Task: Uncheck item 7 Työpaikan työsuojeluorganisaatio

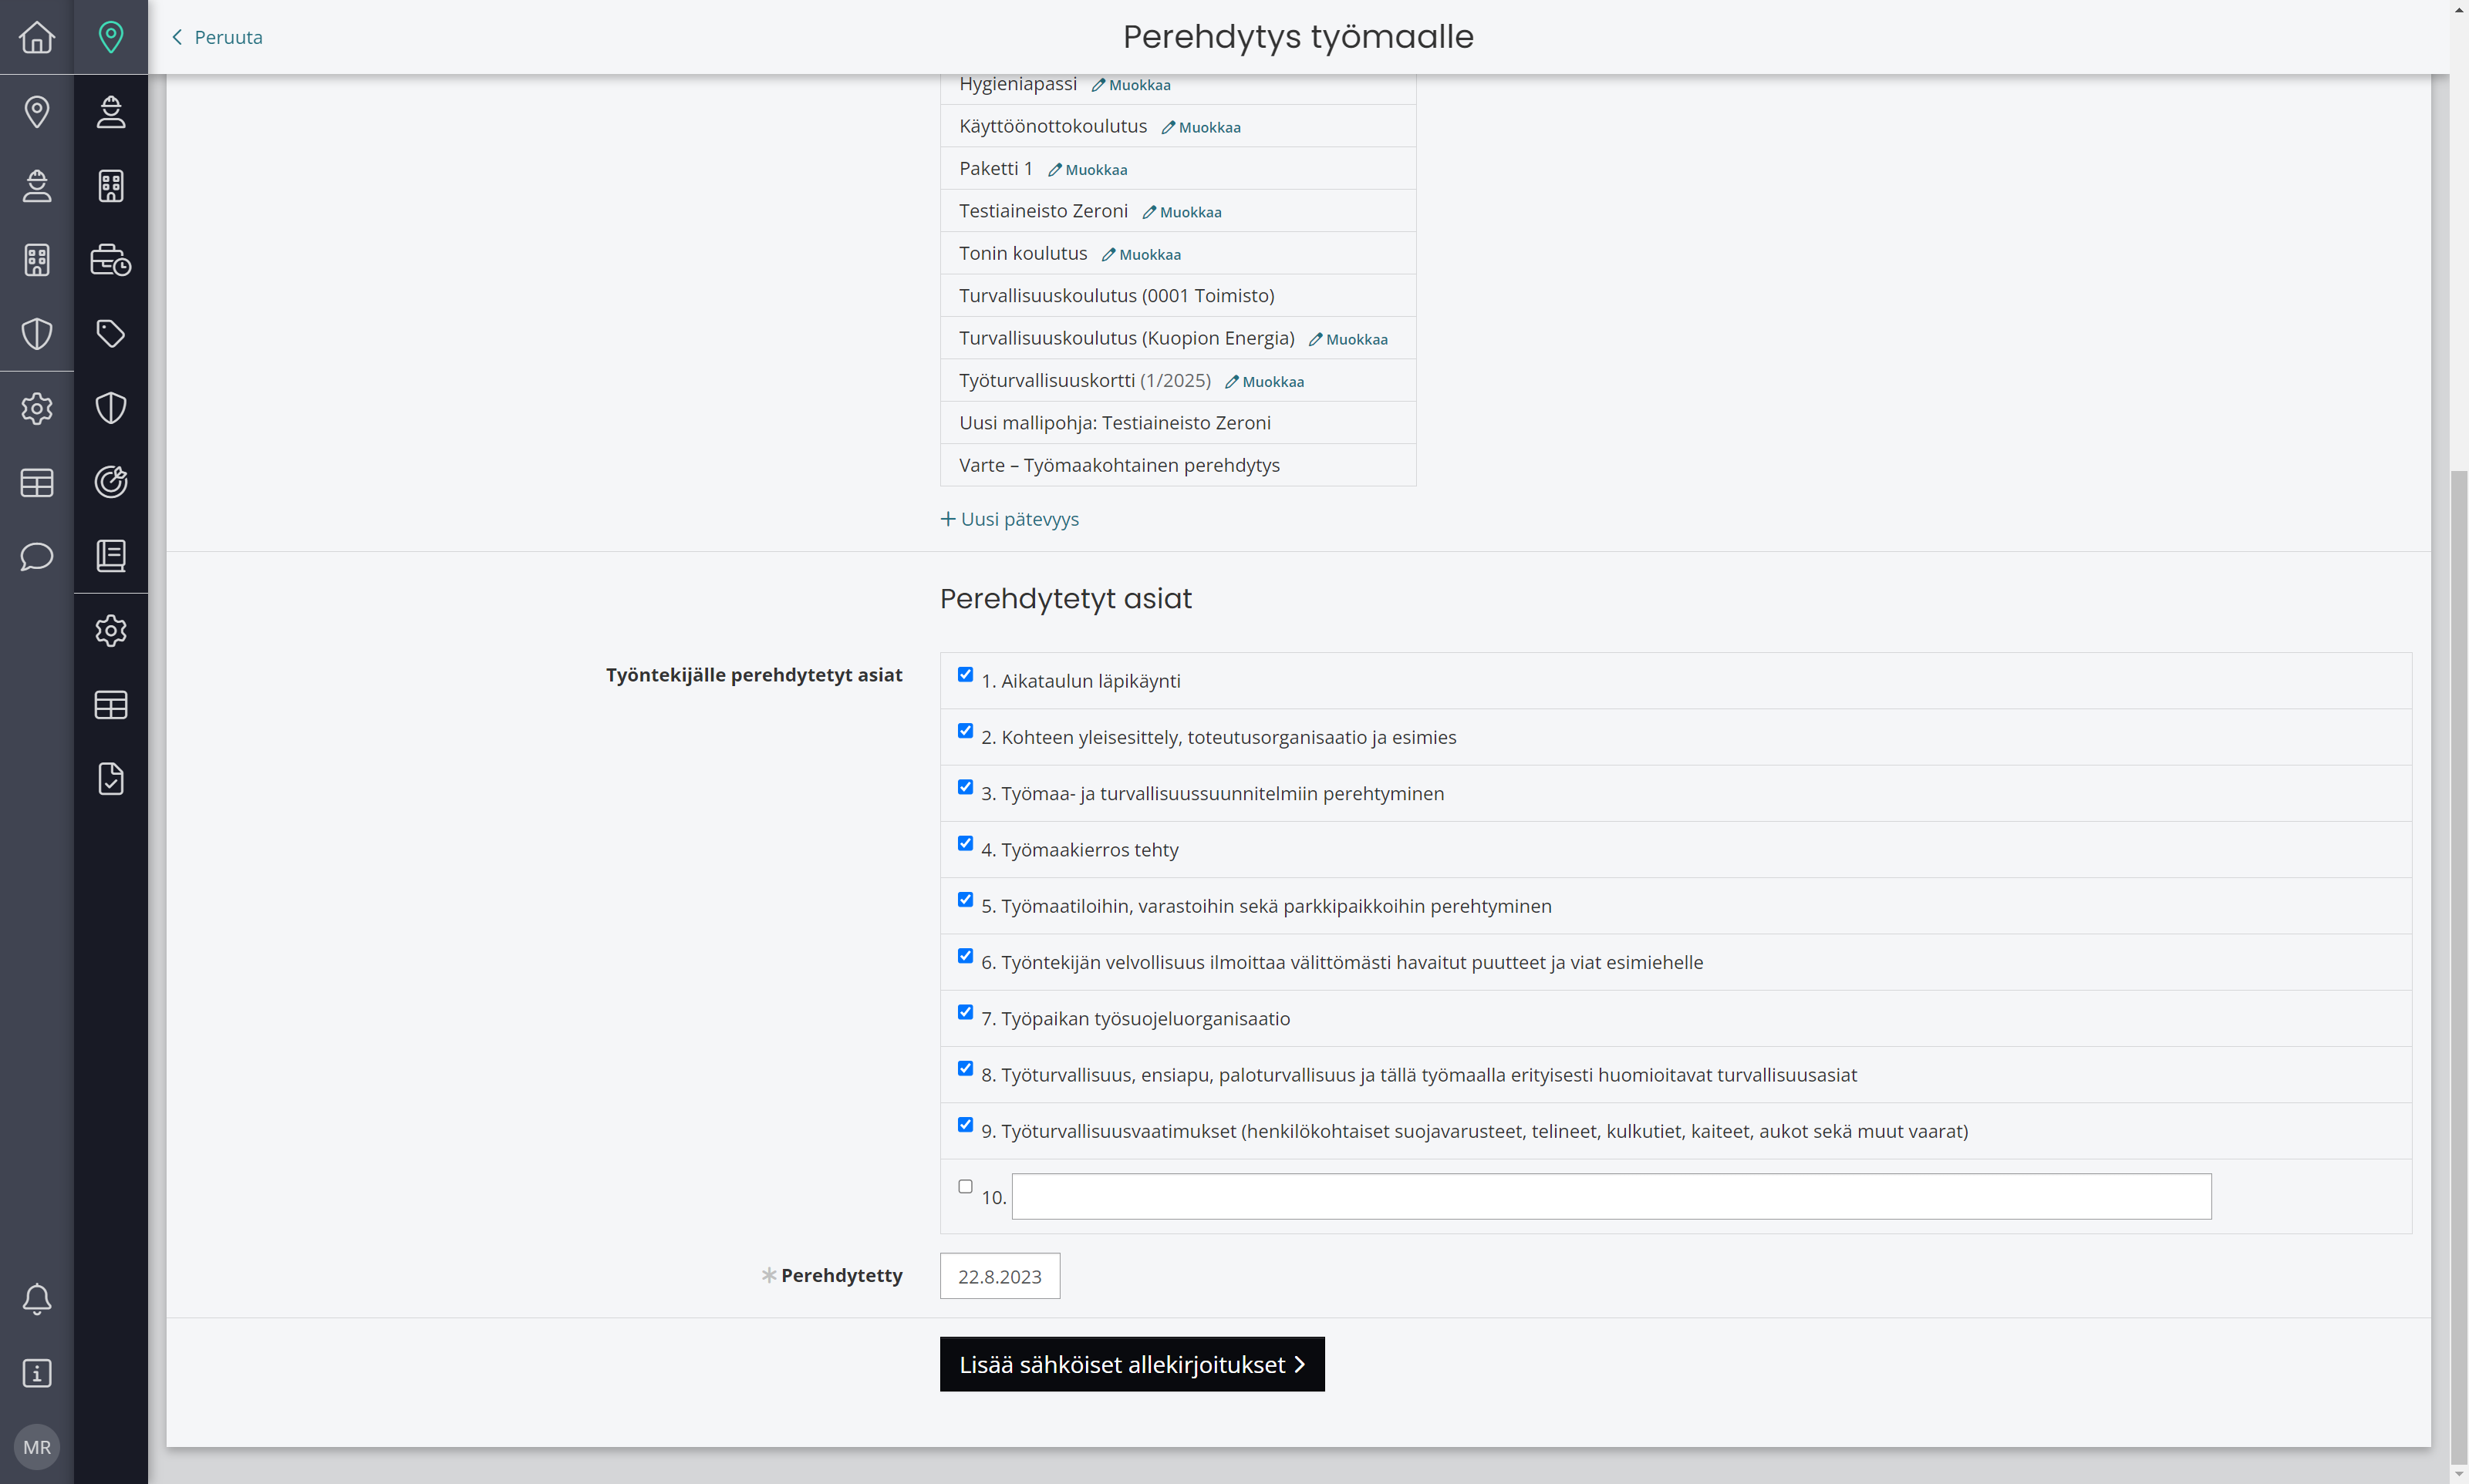Action: (x=966, y=1013)
